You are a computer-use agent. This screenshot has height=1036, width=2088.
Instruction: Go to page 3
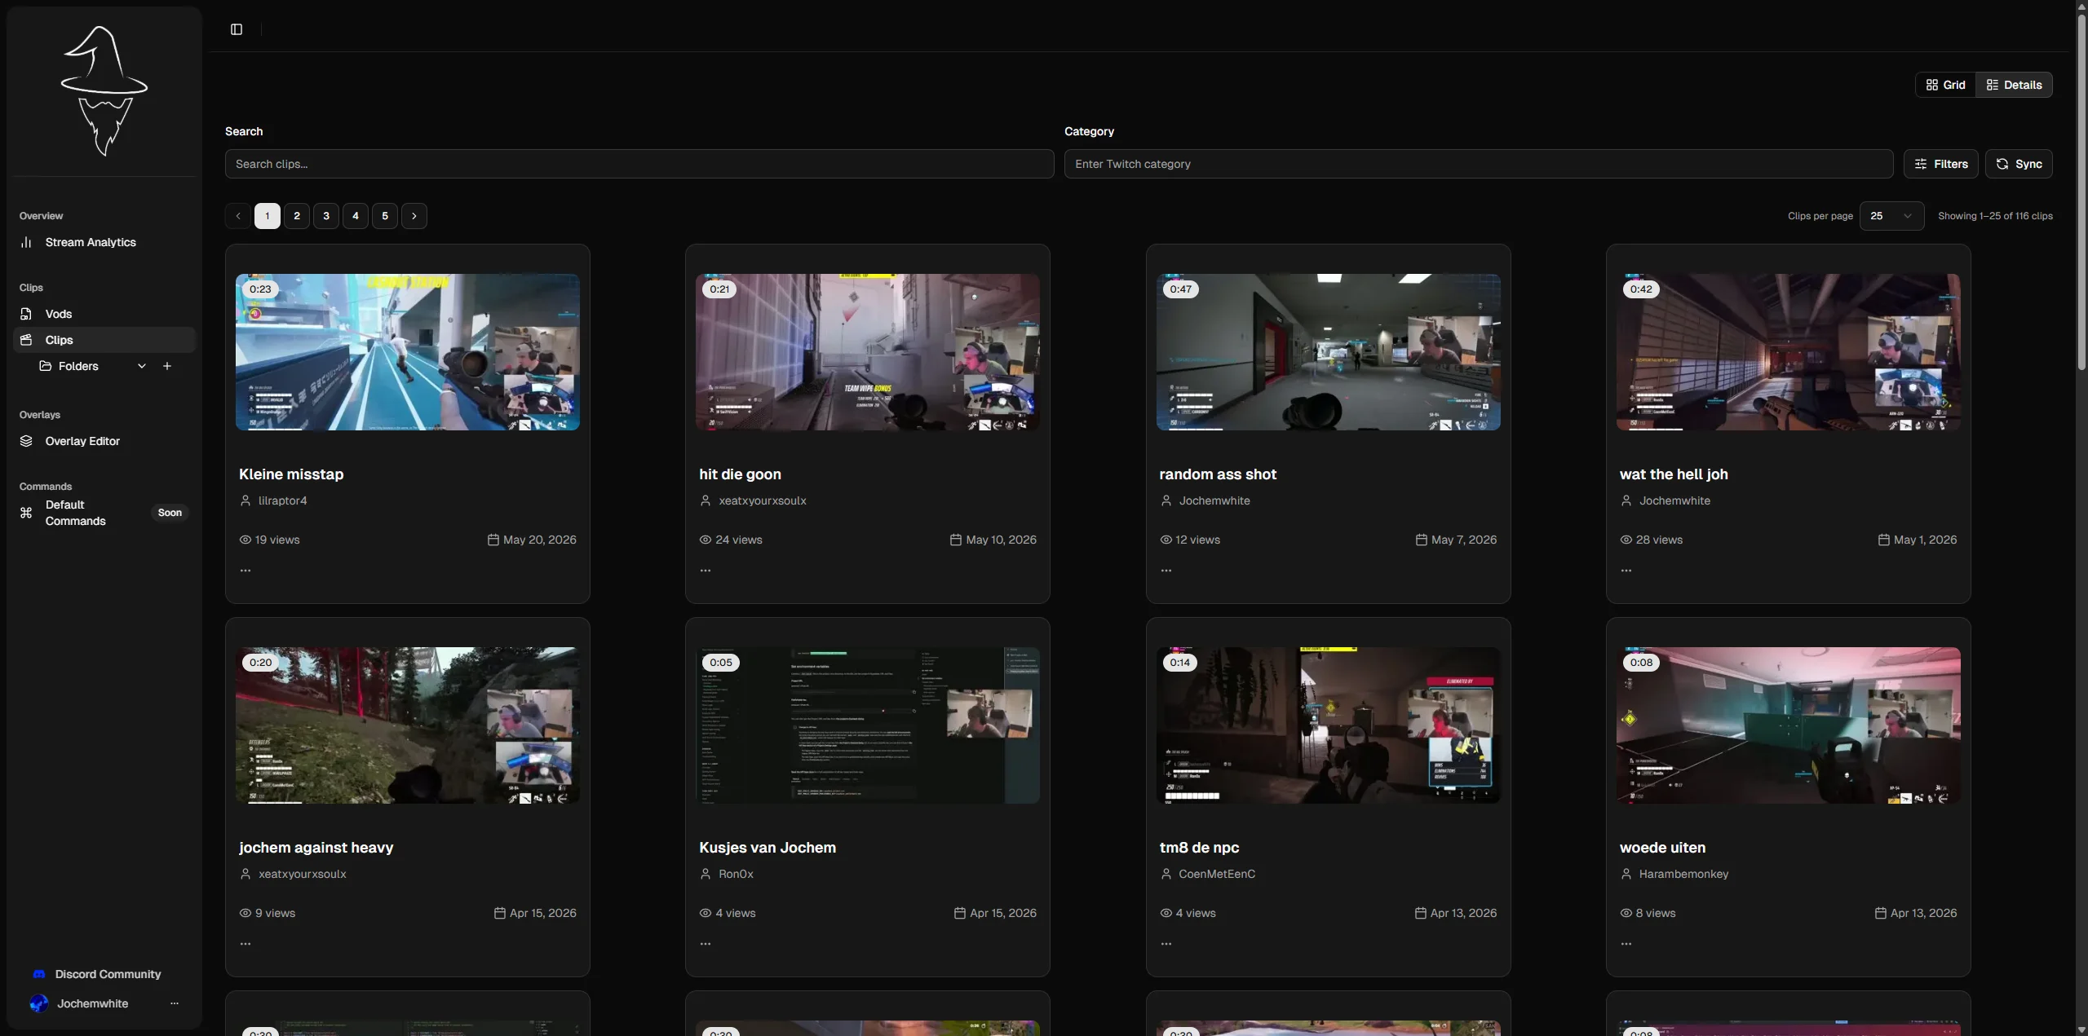click(x=326, y=216)
